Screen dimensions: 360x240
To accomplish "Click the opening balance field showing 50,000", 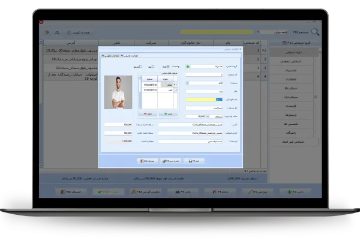I will pos(196,116).
